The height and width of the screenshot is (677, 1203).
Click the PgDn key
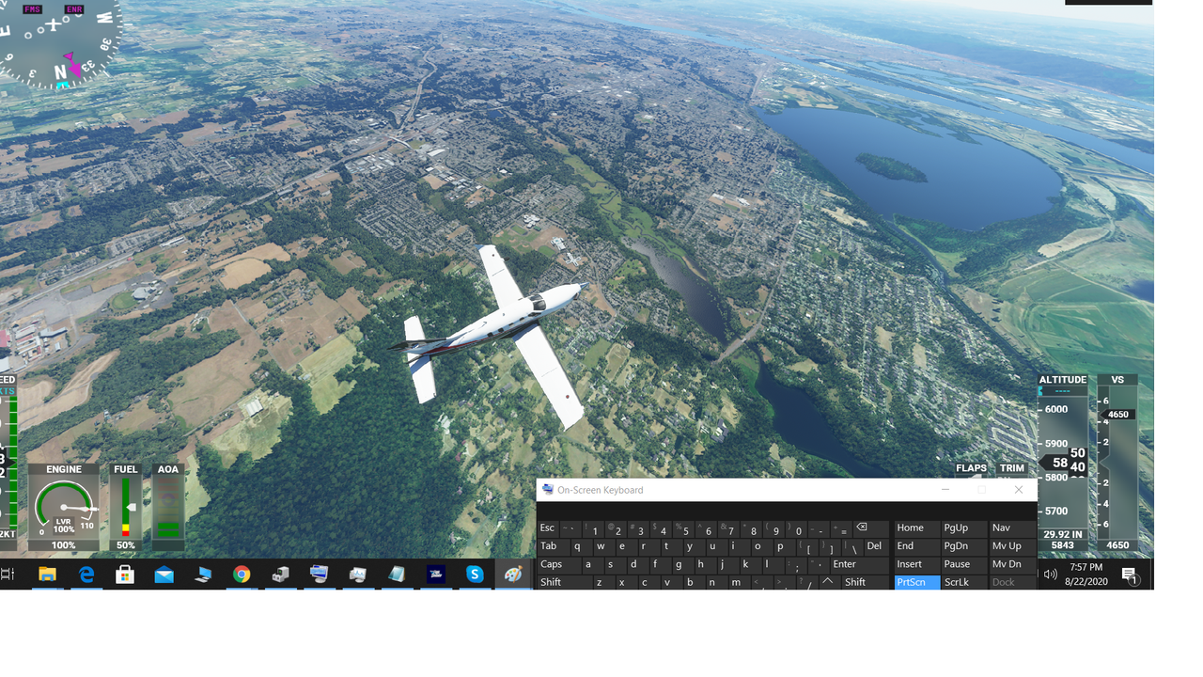click(964, 546)
